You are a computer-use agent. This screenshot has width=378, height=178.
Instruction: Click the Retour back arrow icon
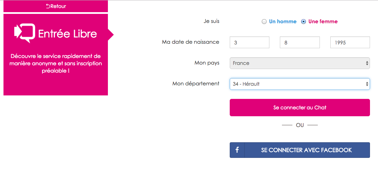(48, 6)
